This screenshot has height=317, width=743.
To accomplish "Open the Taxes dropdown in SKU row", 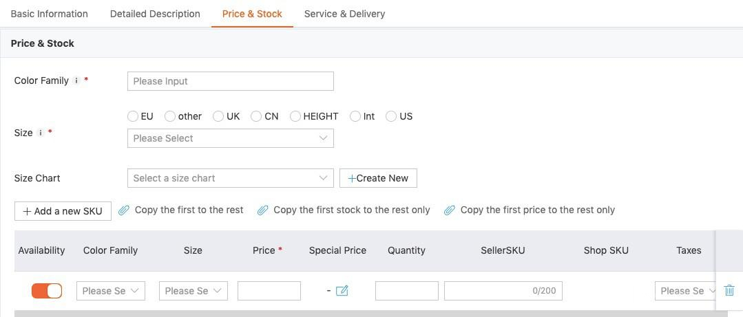I will [687, 291].
